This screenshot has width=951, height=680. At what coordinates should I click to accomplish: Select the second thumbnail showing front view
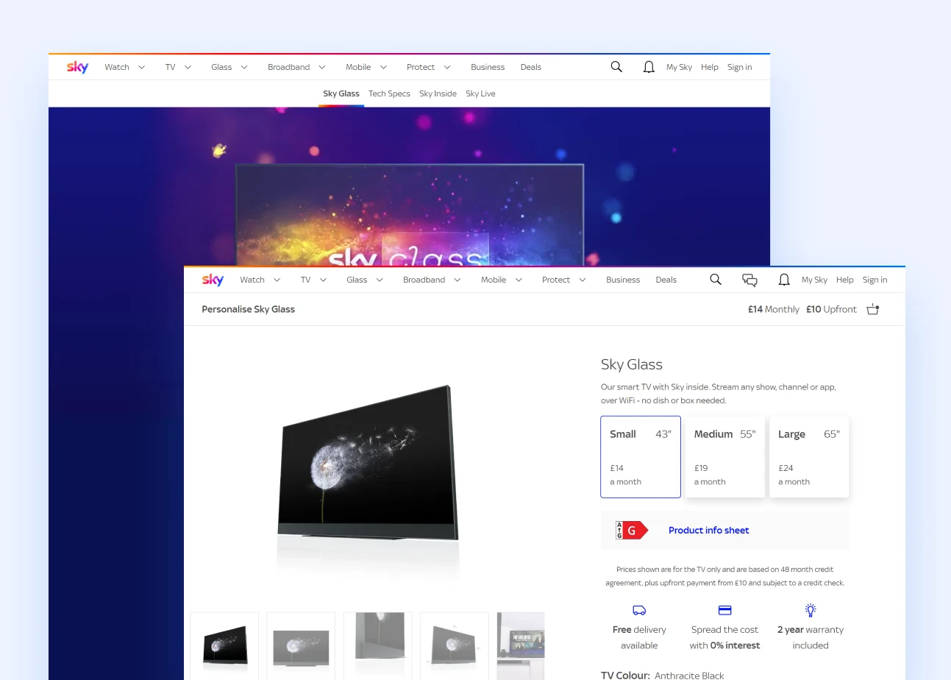301,645
